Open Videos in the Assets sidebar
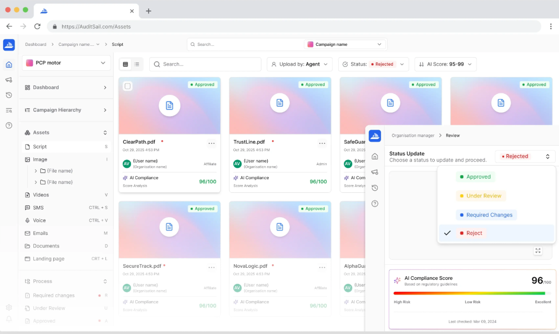The width and height of the screenshot is (559, 334). pos(41,195)
